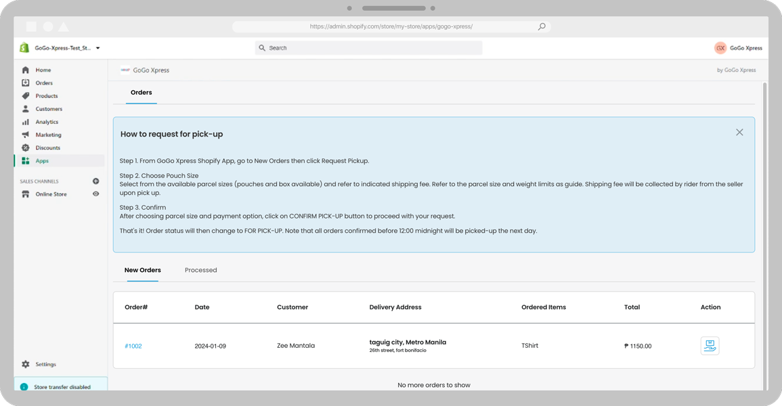This screenshot has width=782, height=406.
Task: Click the Store transfer disabled notice
Action: [x=61, y=384]
